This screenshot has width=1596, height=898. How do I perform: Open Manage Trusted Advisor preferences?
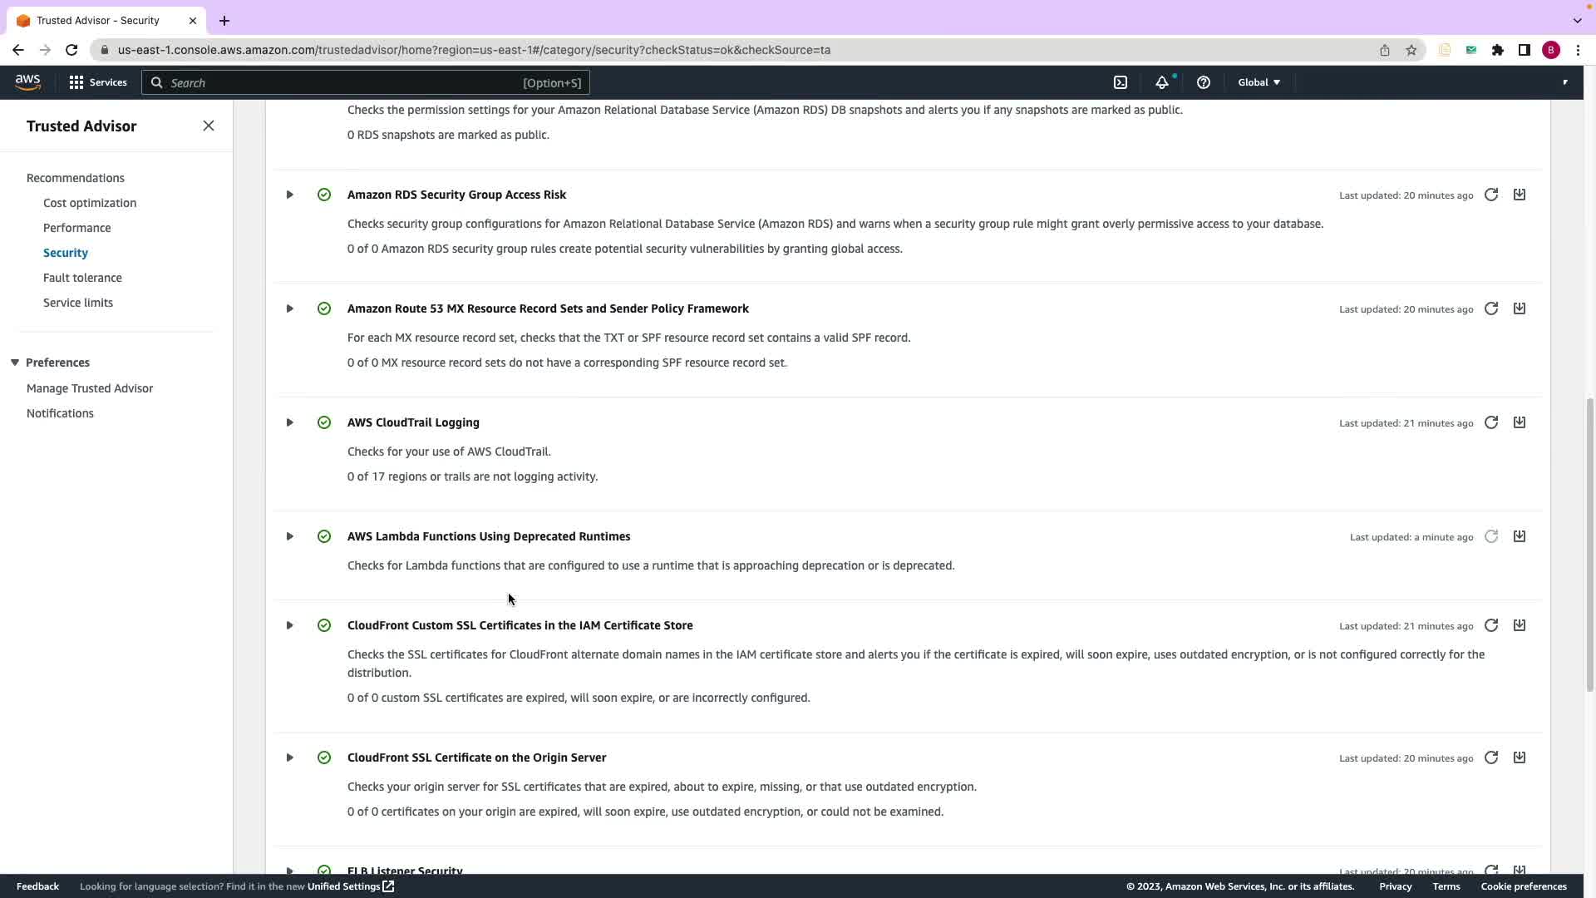pos(90,388)
